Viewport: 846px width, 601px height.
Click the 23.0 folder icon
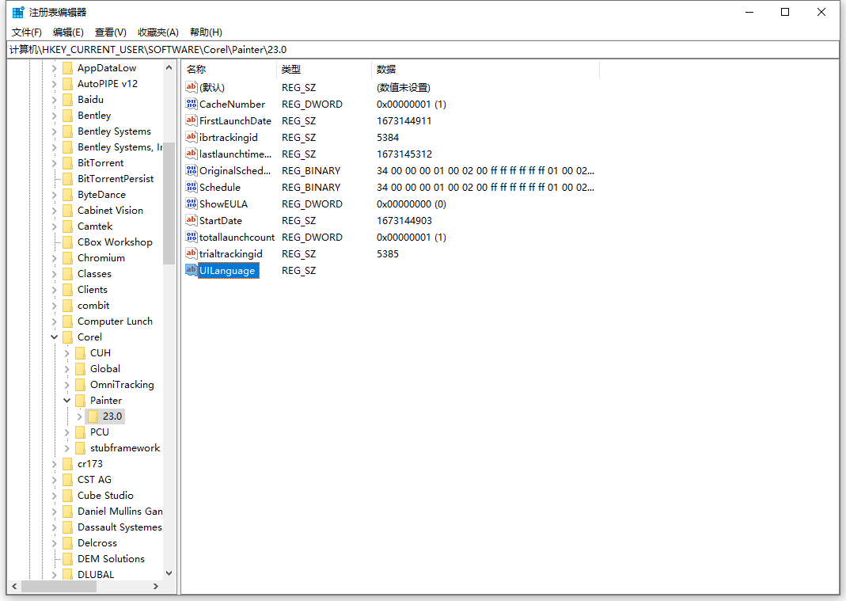click(93, 417)
